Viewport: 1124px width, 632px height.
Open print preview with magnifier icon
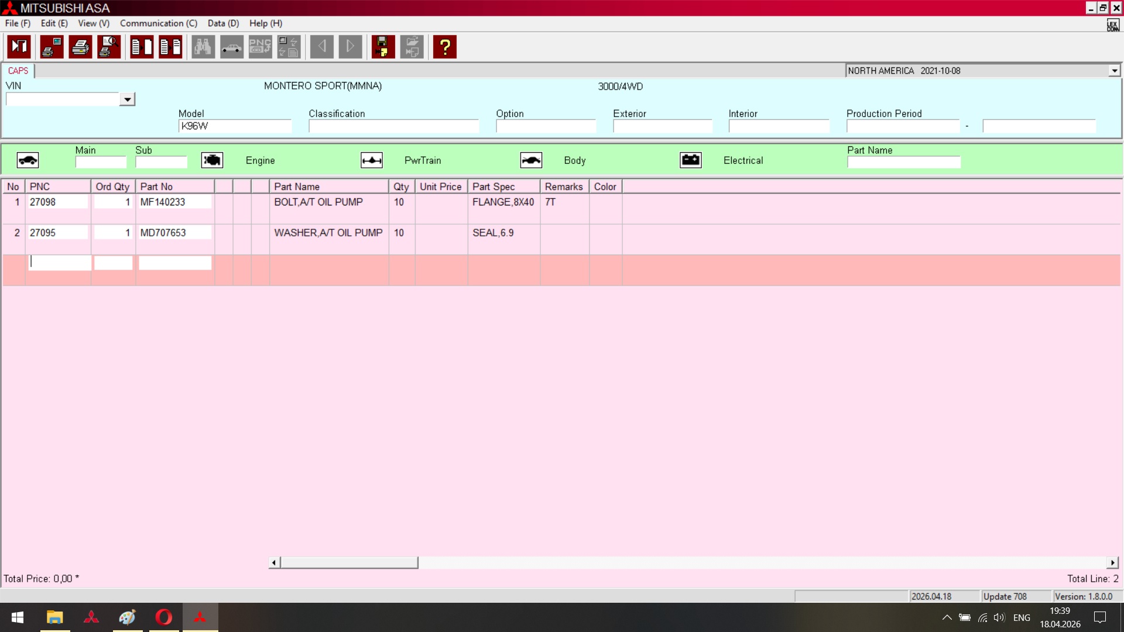pos(109,47)
